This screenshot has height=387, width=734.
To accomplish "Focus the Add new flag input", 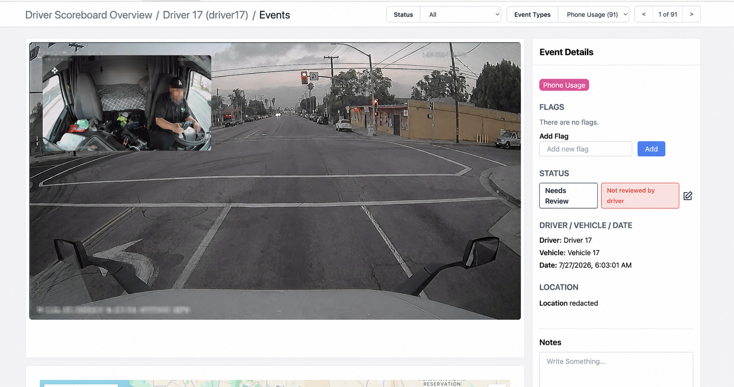I will [586, 149].
